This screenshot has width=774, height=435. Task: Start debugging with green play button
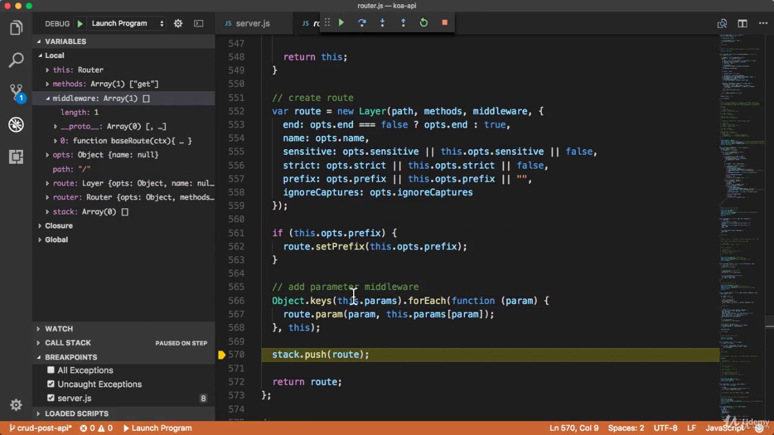80,24
